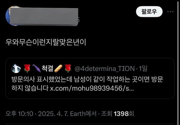The height and width of the screenshot is (125, 180).
Task: Open the three-dot more options menu
Action: pyautogui.click(x=170, y=12)
